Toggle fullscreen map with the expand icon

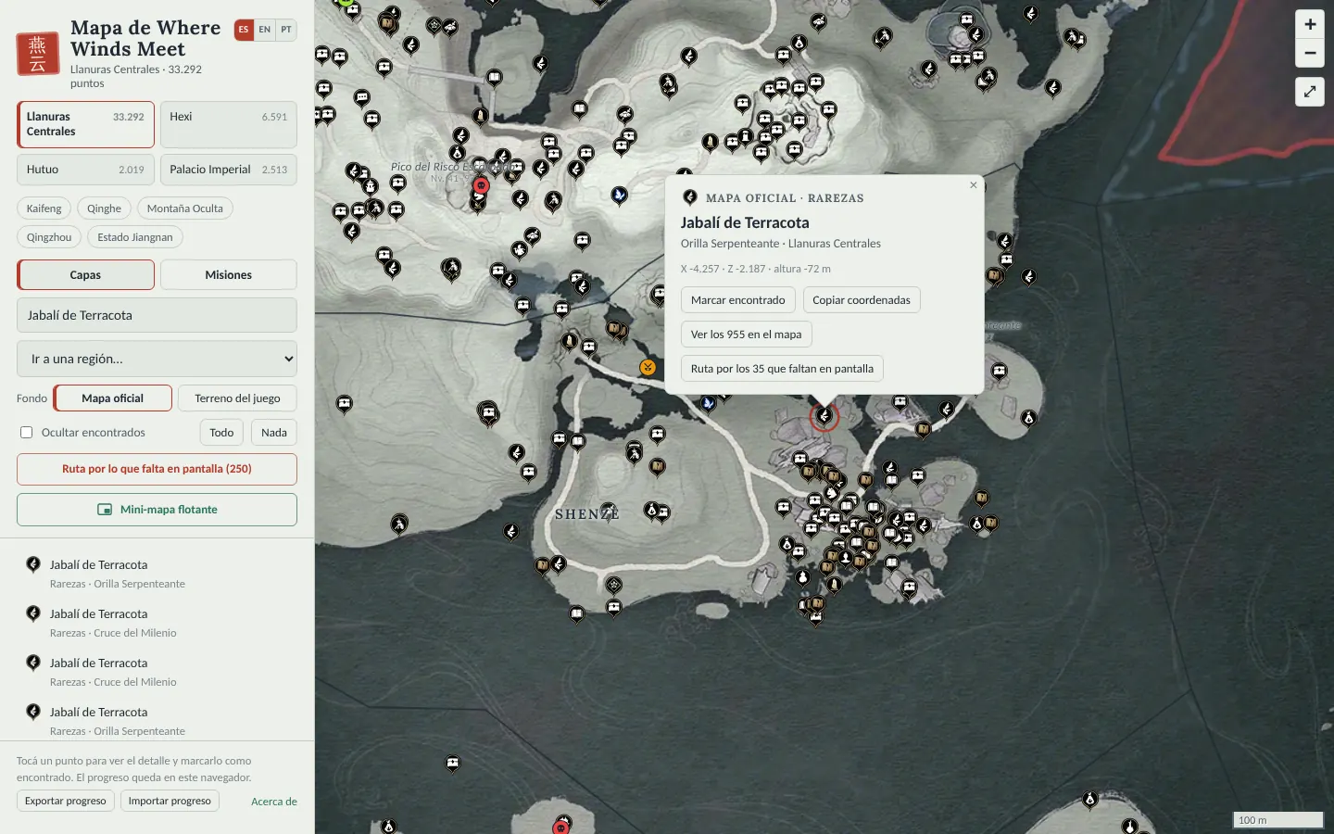pos(1310,92)
